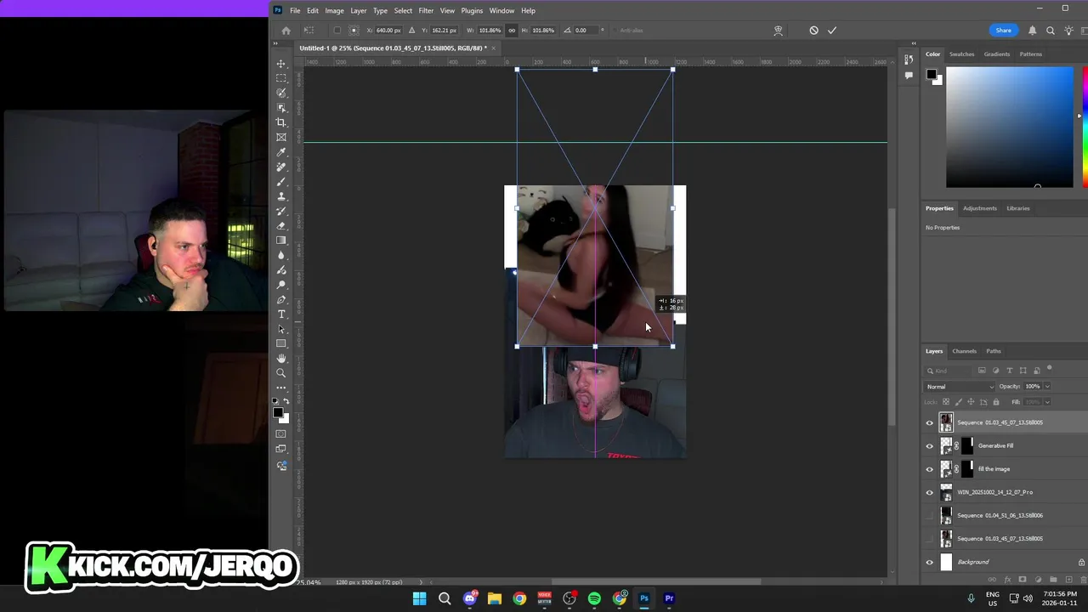Image resolution: width=1088 pixels, height=612 pixels.
Task: Open the Libraries tab
Action: click(x=1017, y=208)
